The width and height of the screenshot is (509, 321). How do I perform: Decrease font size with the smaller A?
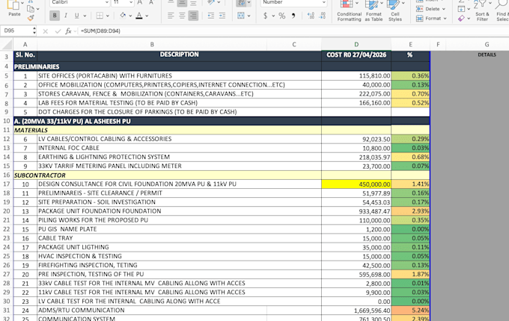click(x=151, y=2)
